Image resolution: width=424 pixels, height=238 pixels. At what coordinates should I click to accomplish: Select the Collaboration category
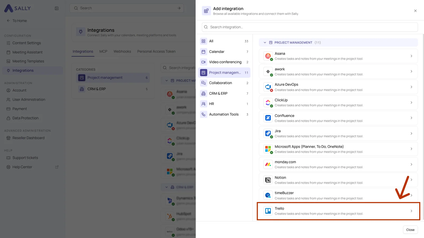[224, 83]
